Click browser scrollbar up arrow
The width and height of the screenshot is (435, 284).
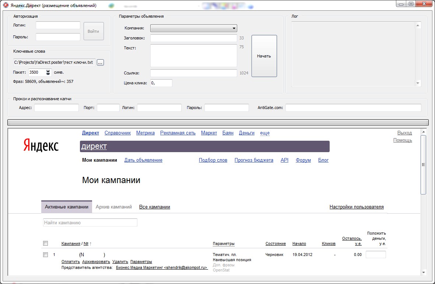click(423, 132)
